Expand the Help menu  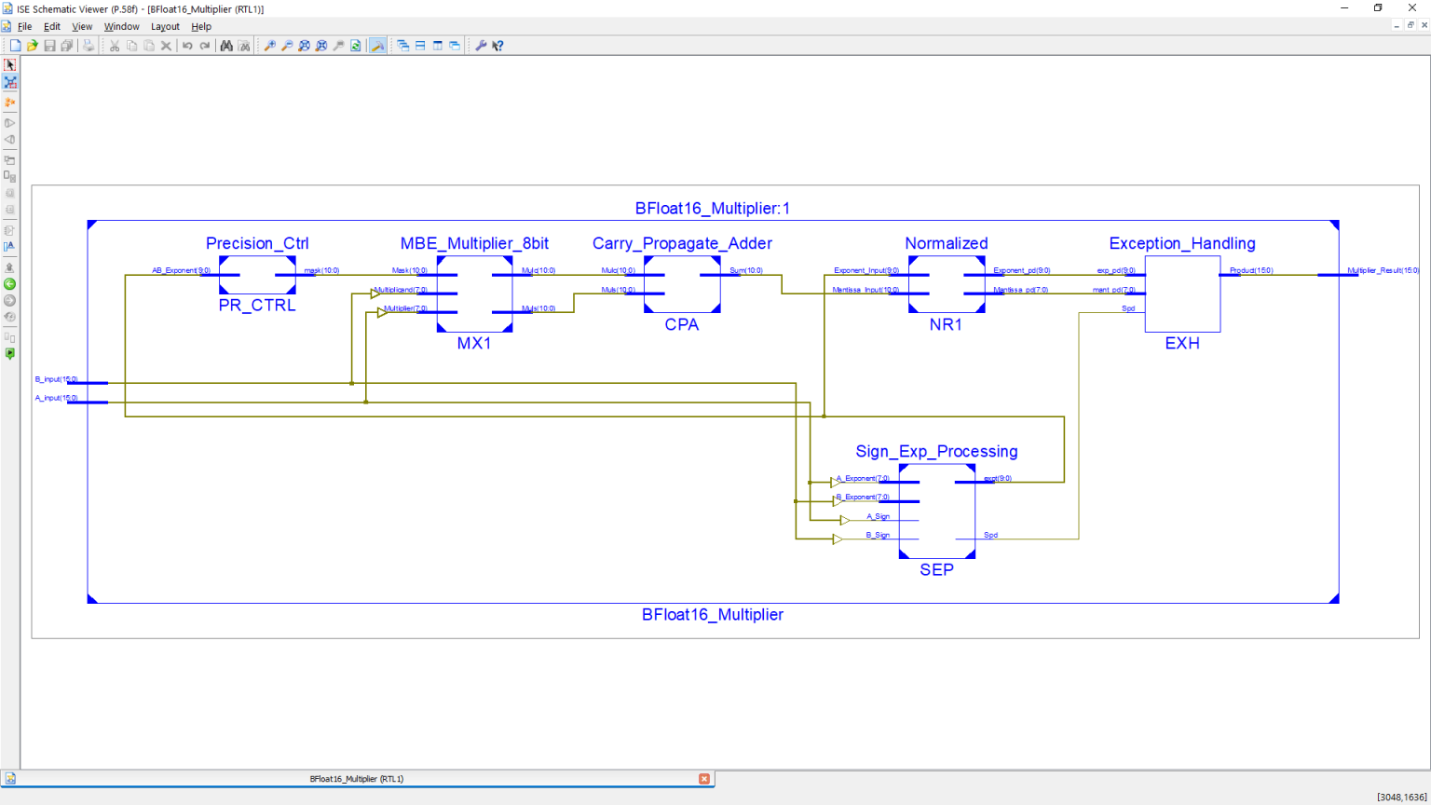point(201,27)
